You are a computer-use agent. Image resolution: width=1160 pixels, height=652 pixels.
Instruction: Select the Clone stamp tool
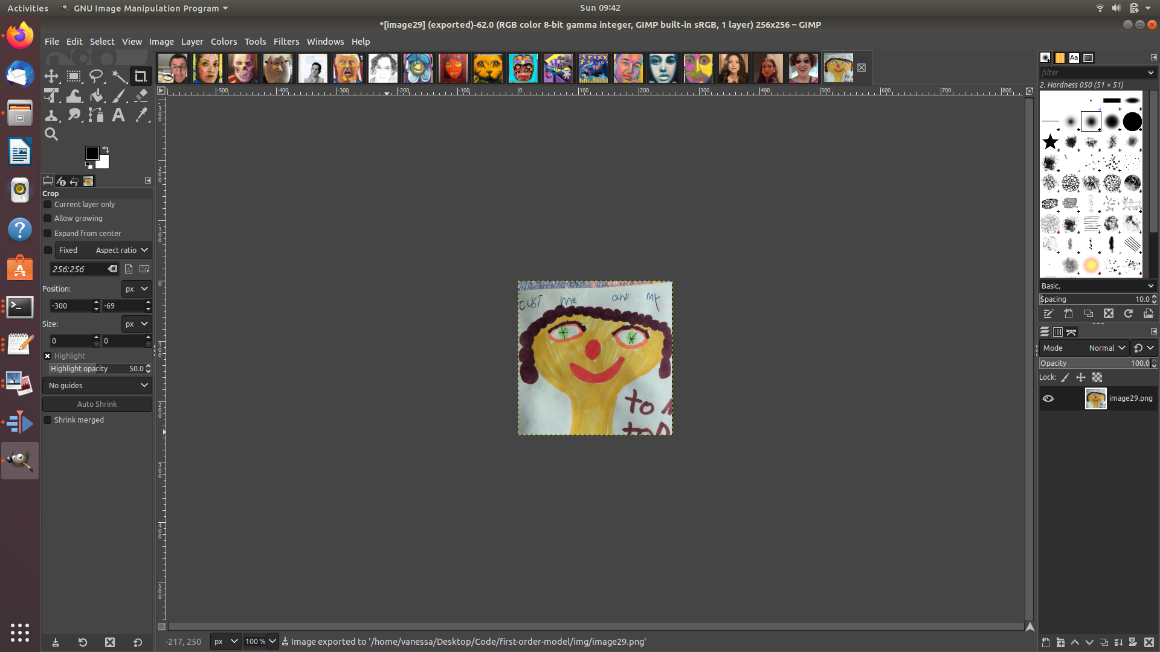(51, 115)
